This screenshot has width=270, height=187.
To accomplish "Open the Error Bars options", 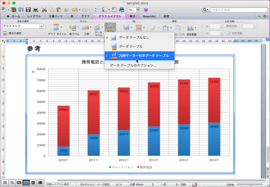I will pyautogui.click(x=192, y=29).
